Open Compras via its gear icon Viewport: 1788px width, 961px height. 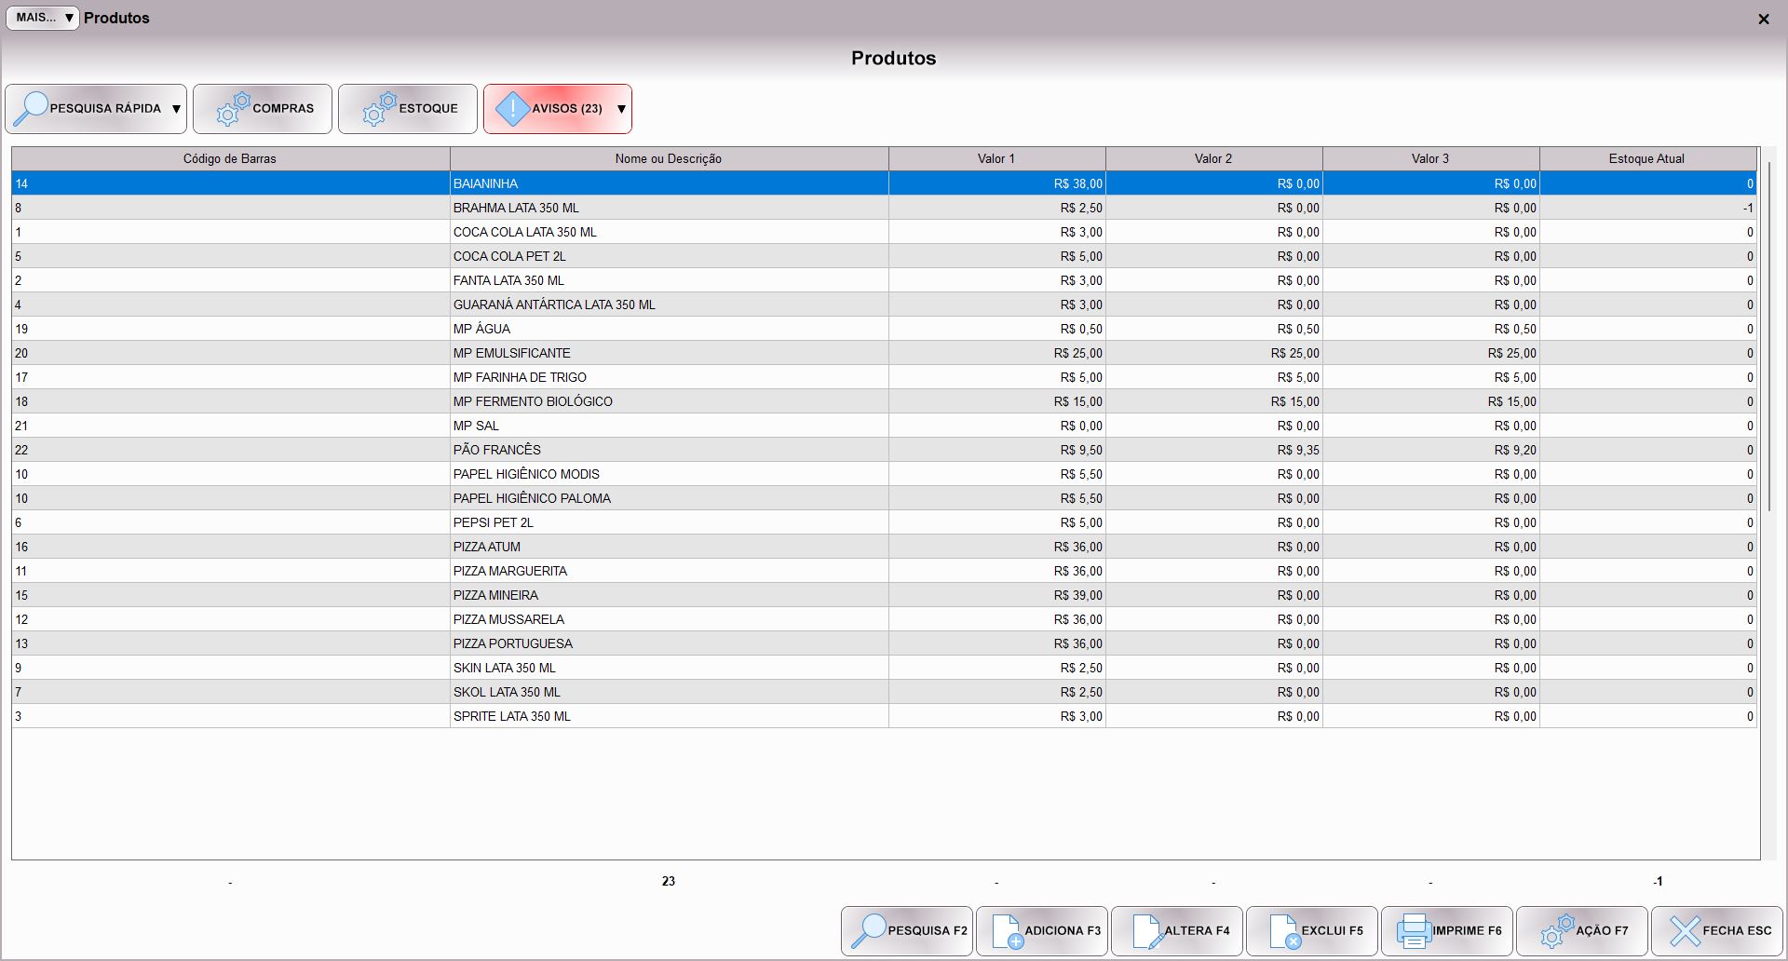tap(233, 109)
